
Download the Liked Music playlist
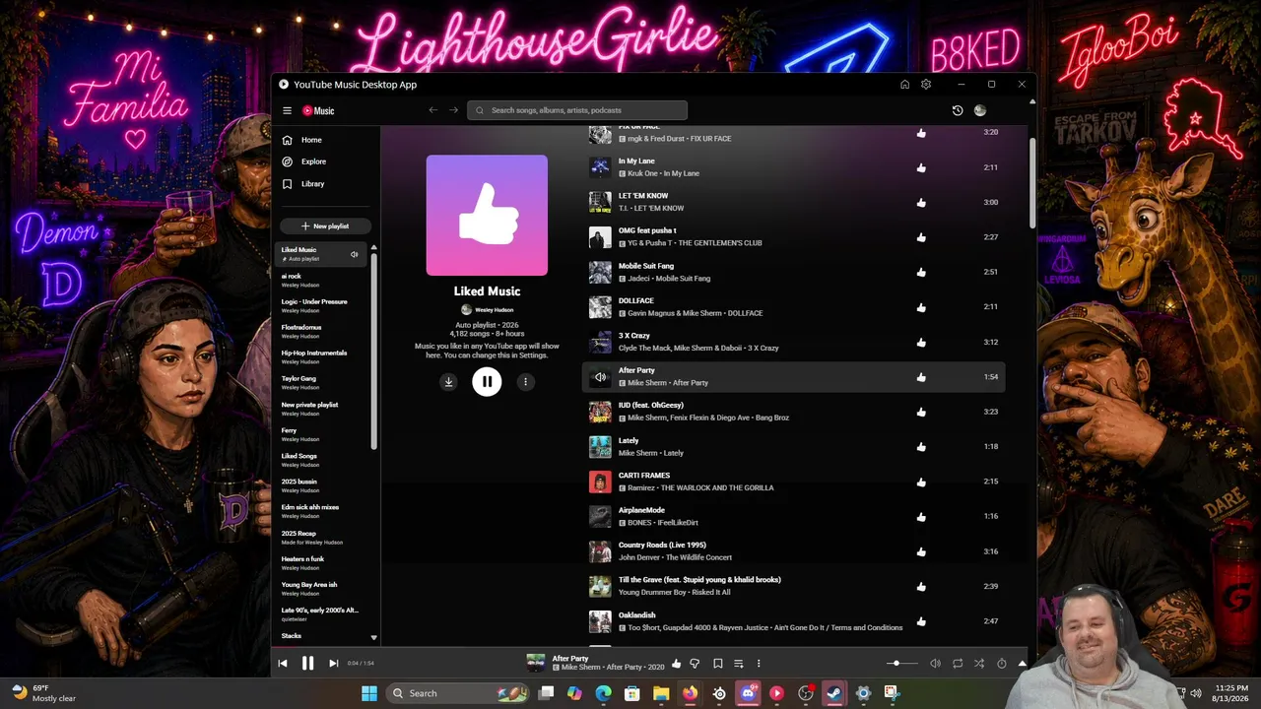(x=448, y=382)
